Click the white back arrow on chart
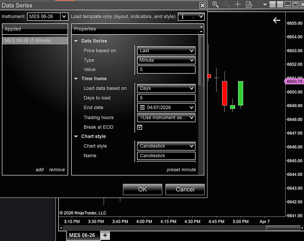Screen dimensions: 304x241 [x=277, y=20]
